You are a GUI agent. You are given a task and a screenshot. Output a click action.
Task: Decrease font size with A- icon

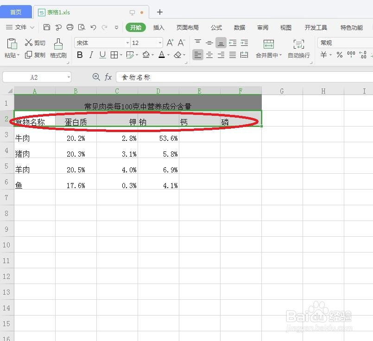coord(181,43)
